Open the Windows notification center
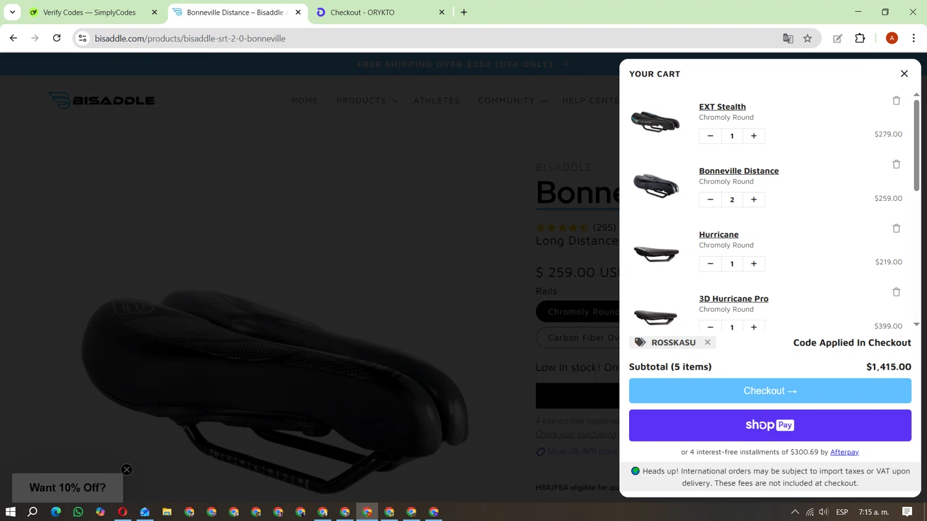The height and width of the screenshot is (521, 927). click(907, 512)
